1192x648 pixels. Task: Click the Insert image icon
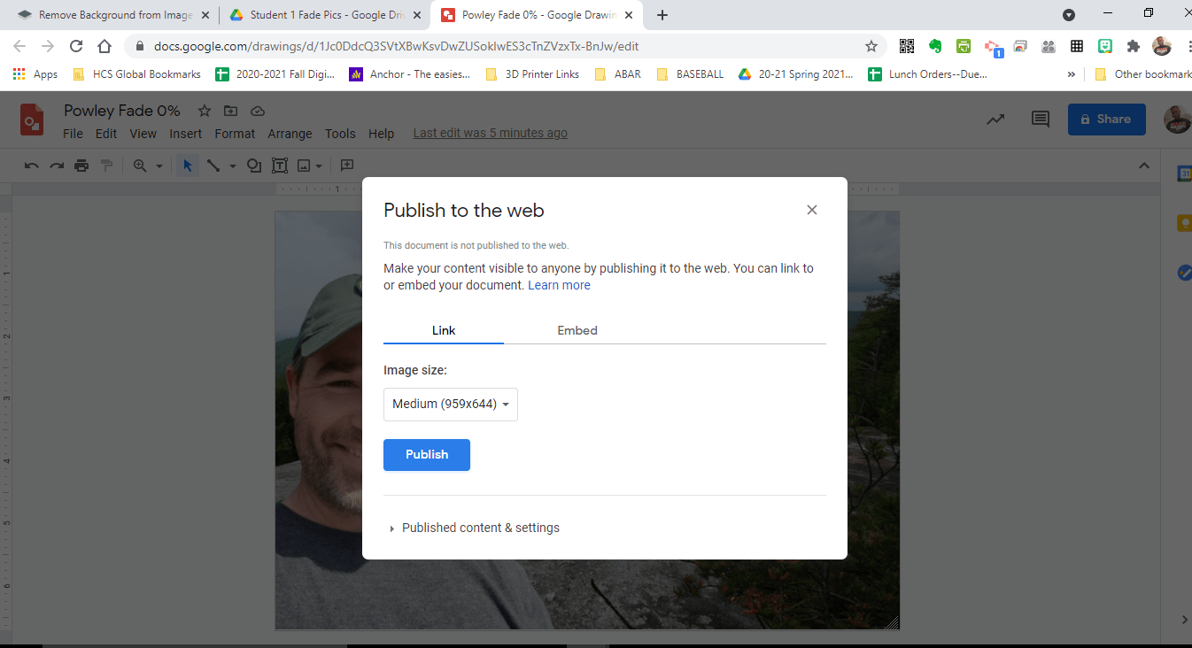pos(302,166)
